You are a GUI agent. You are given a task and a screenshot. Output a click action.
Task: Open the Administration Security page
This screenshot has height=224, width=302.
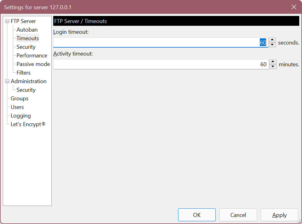pyautogui.click(x=26, y=90)
